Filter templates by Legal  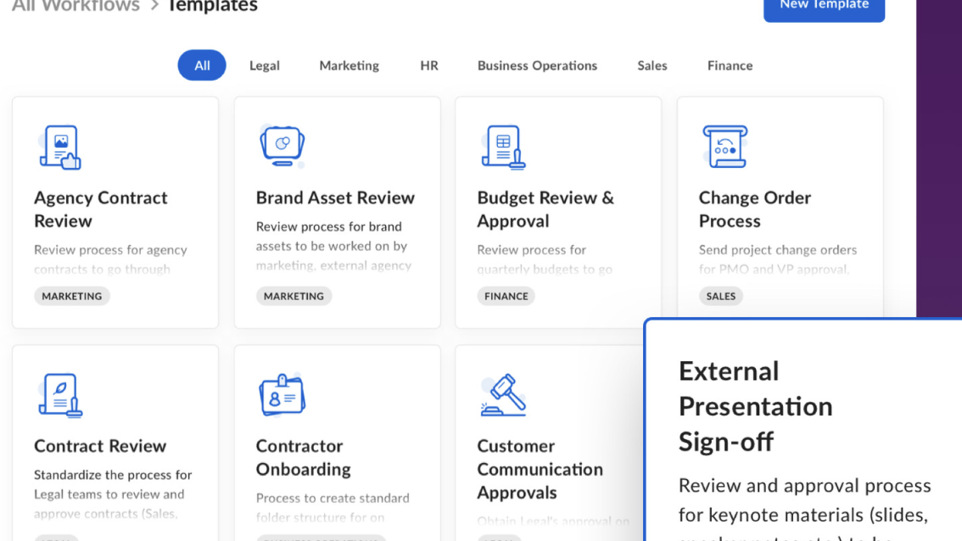tap(264, 65)
